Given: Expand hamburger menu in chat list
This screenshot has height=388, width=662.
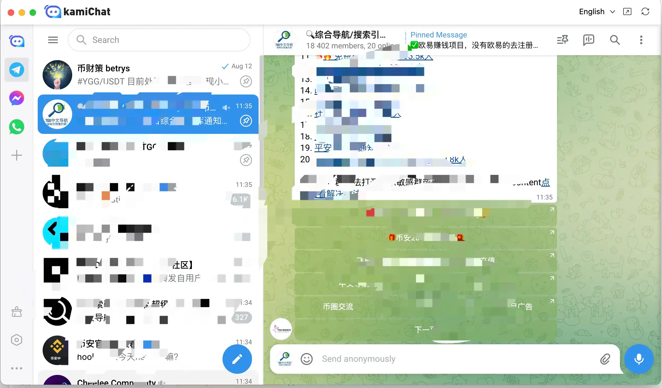Looking at the screenshot, I should 53,40.
